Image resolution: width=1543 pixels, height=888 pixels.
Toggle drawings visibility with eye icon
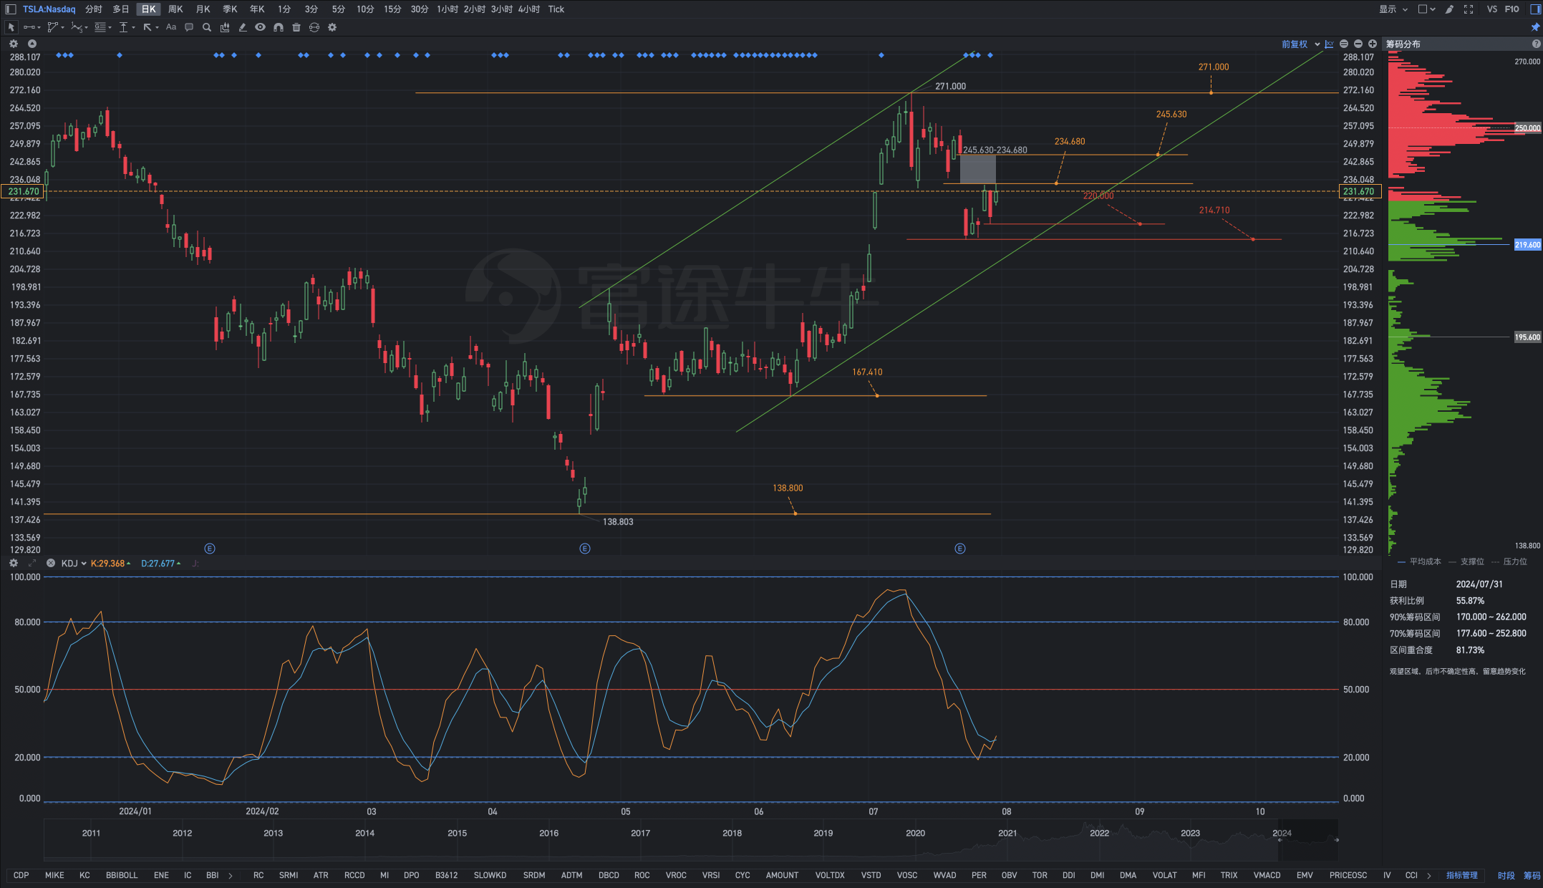[x=261, y=27]
